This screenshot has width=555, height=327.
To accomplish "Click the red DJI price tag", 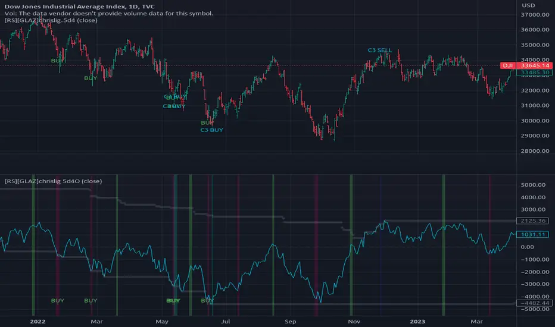I will [x=507, y=65].
